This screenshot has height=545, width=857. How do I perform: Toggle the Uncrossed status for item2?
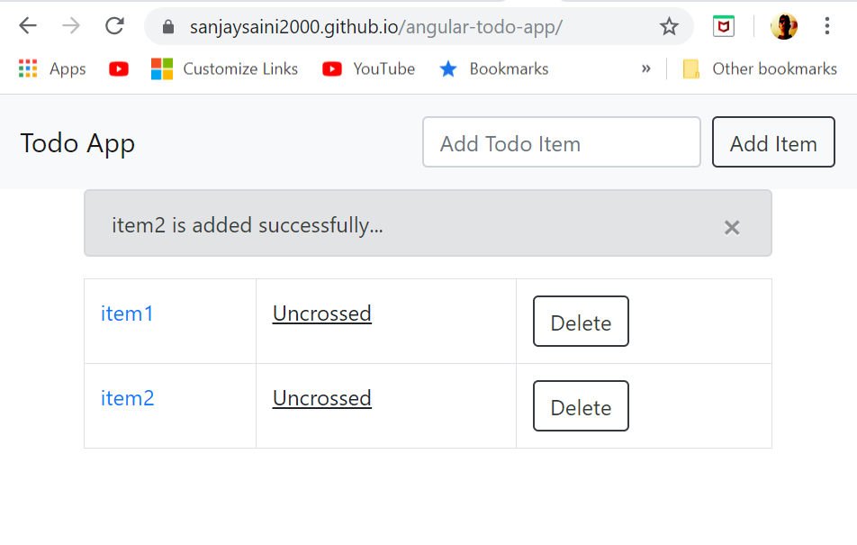[x=321, y=398]
